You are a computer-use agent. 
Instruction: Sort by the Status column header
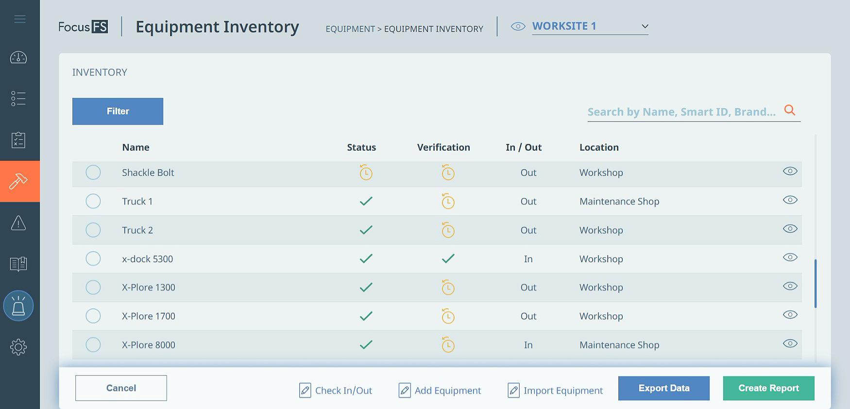point(361,147)
